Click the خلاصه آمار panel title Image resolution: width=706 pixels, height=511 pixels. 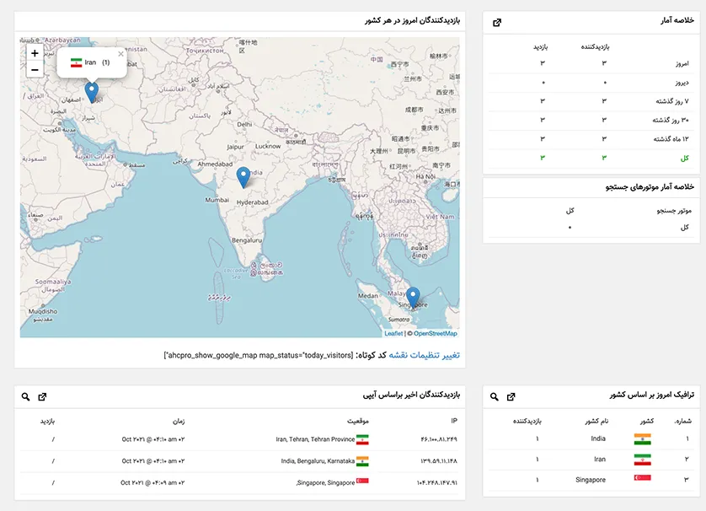(677, 21)
